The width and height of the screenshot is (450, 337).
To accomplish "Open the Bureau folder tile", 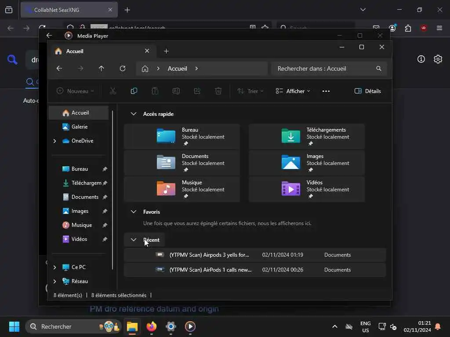I will [182, 136].
